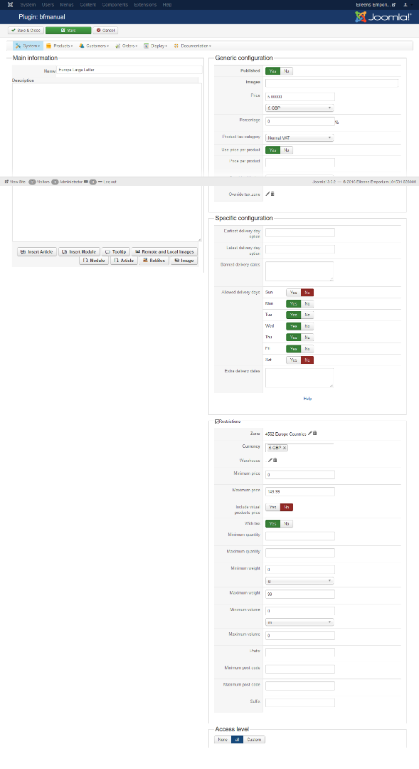Enable Sun as allowed delivery day
Viewport: 419px width, 769px height.
coord(293,293)
